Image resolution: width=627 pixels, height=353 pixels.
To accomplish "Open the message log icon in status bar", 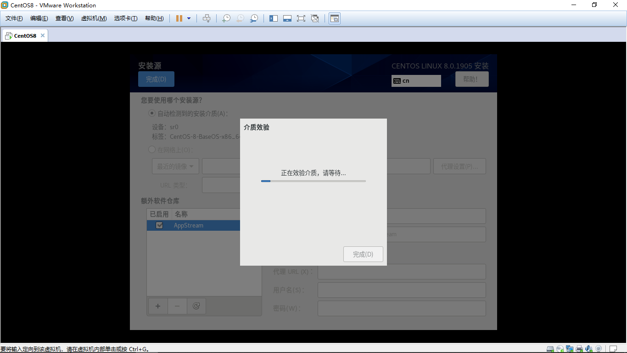I will point(613,349).
